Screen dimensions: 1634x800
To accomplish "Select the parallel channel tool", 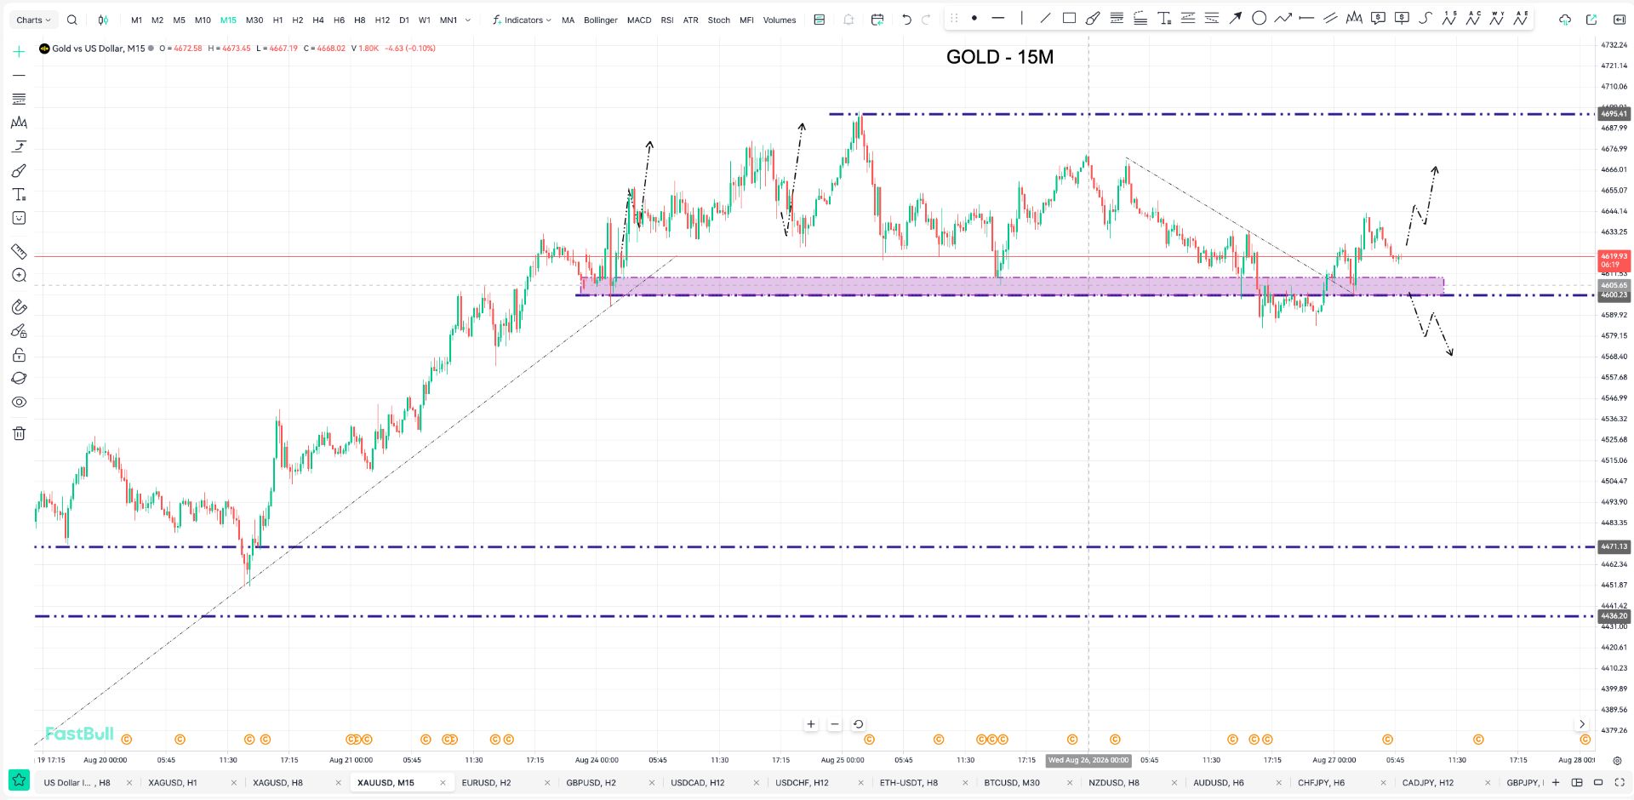I will coord(1330,18).
